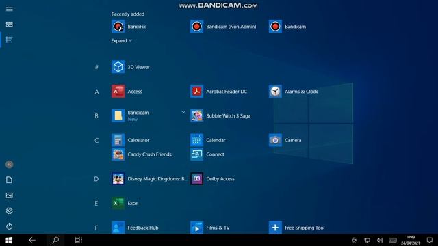
Task: Jump to letter section D
Action: [96, 179]
